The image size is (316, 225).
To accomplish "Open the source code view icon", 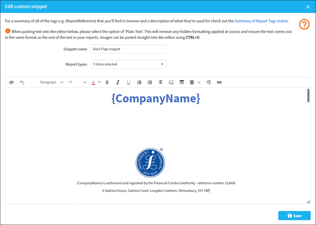I will point(11,82).
